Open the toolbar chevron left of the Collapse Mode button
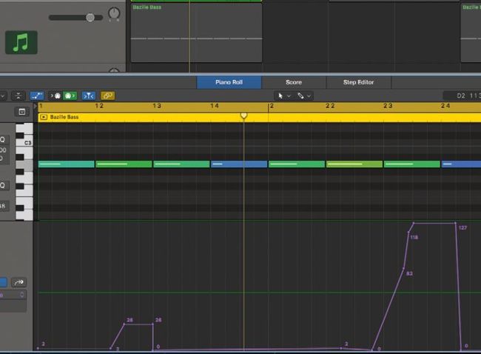 pos(3,96)
